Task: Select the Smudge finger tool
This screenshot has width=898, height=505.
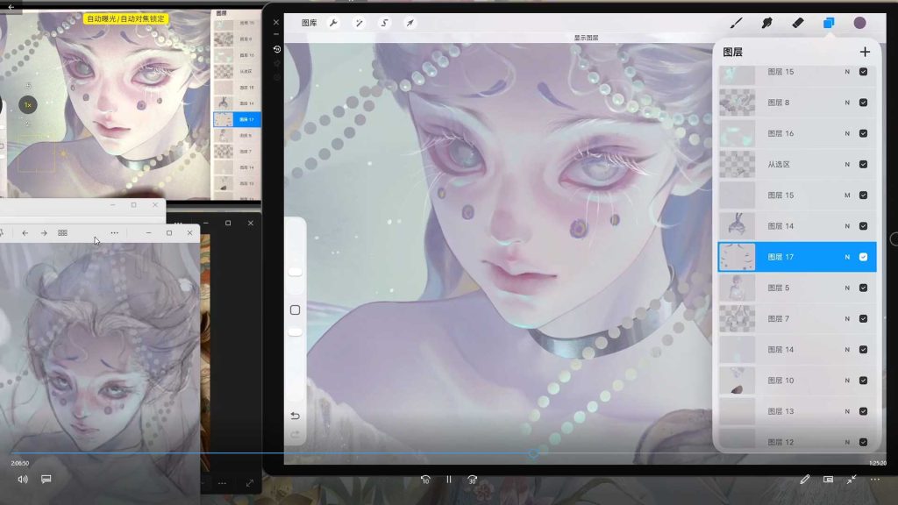Action: (766, 23)
